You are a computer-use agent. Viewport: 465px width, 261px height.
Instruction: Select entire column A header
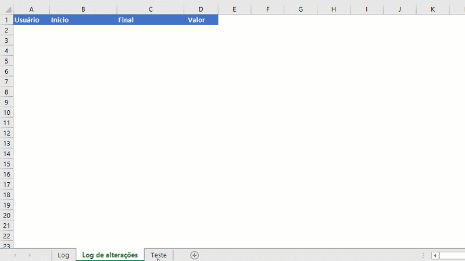pyautogui.click(x=31, y=9)
